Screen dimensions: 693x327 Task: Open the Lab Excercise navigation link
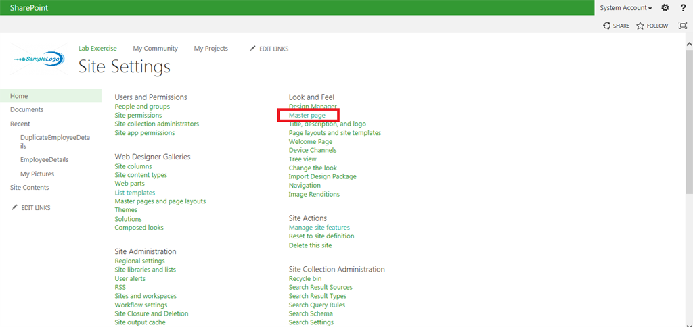coord(97,49)
